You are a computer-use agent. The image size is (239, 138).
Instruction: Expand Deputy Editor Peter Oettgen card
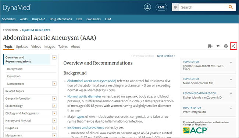[231, 108]
